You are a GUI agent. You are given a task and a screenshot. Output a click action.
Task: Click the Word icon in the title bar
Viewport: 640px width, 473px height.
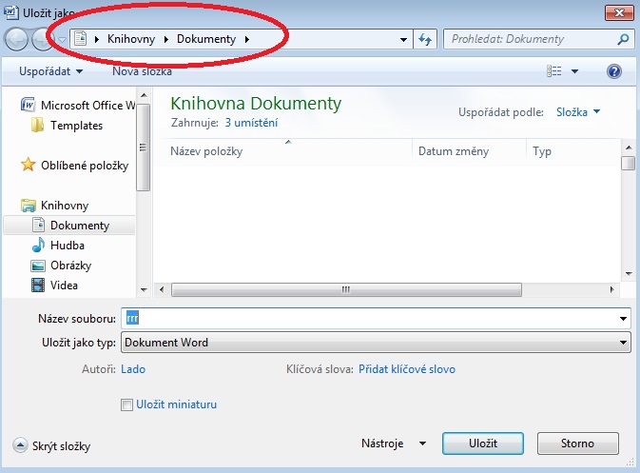[x=10, y=11]
